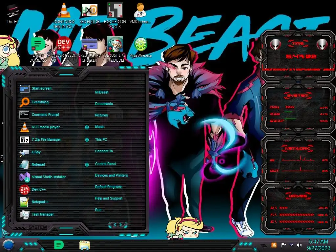The width and height of the screenshot is (336, 252).
Task: Open 7-Zip File Manager
Action: click(40, 139)
